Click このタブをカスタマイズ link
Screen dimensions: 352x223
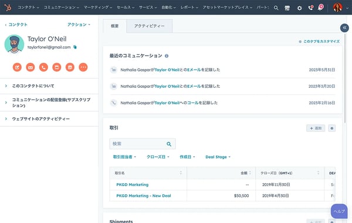click(x=319, y=42)
